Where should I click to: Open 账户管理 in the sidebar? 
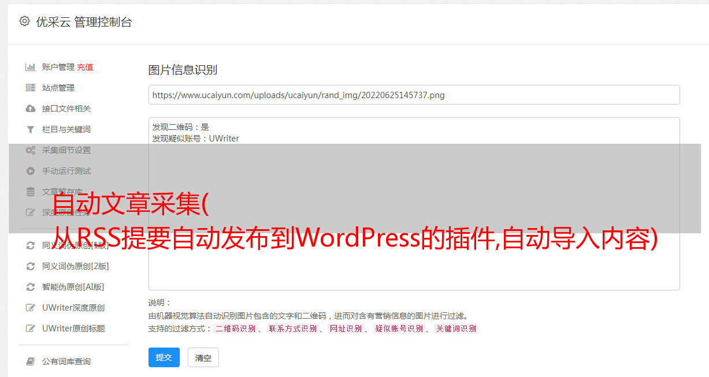(58, 67)
